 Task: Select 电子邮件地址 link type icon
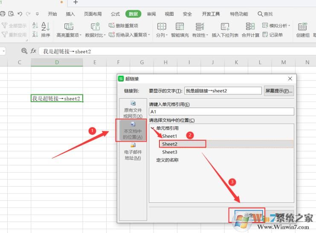pyautogui.click(x=132, y=145)
